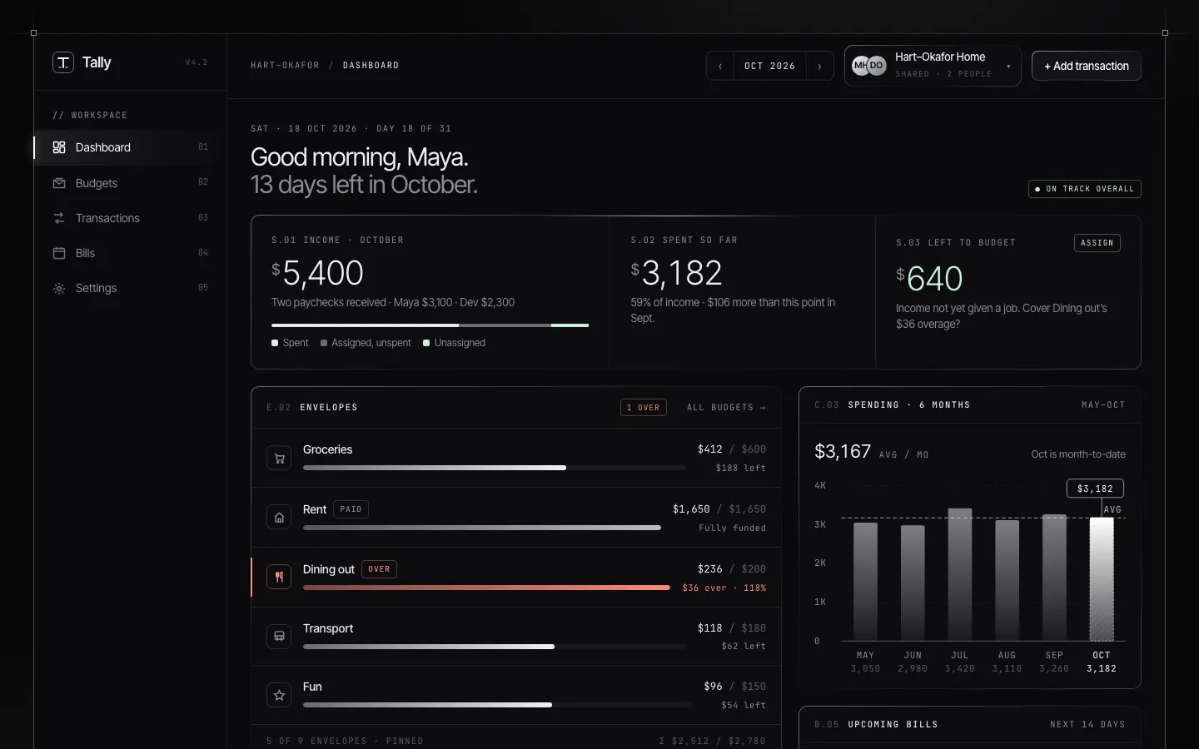The height and width of the screenshot is (749, 1199).
Task: Open Settings in the sidebar
Action: (130, 288)
